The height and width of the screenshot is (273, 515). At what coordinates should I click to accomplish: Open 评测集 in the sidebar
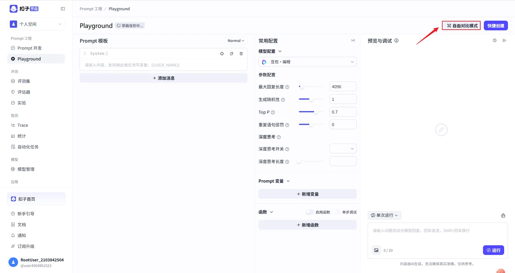click(x=36, y=81)
